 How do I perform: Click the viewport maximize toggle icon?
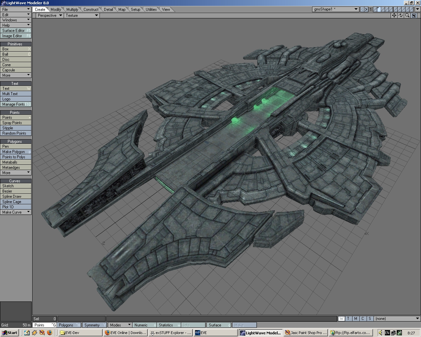(414, 15)
